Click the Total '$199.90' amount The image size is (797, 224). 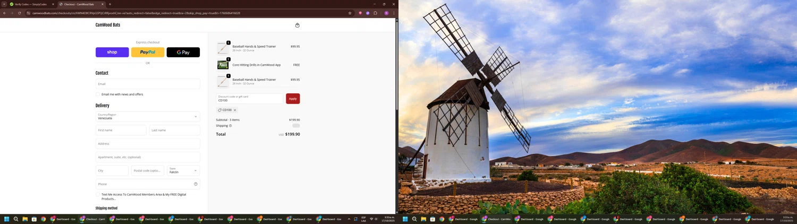(293, 134)
